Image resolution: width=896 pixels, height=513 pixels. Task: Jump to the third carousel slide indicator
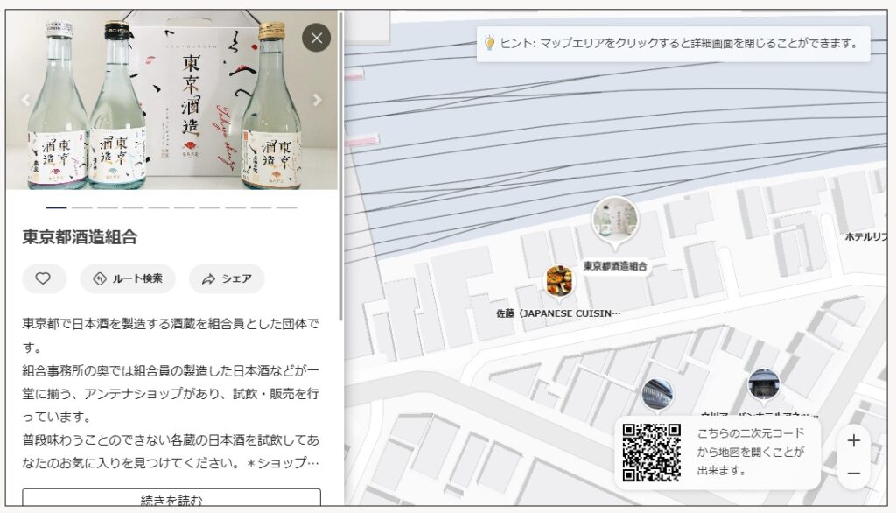[x=108, y=207]
